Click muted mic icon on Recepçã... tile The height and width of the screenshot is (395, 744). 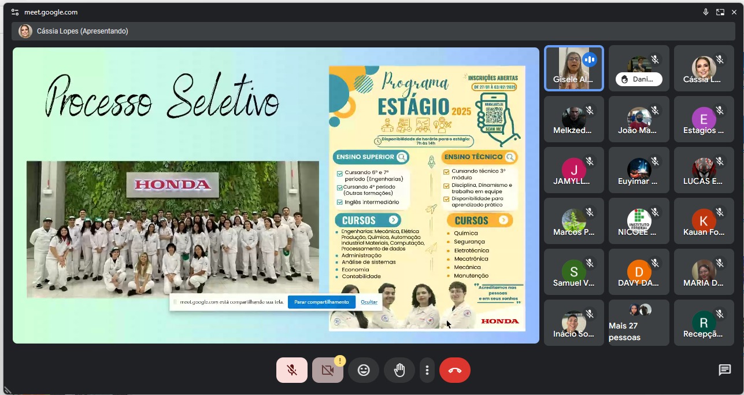pyautogui.click(x=720, y=314)
